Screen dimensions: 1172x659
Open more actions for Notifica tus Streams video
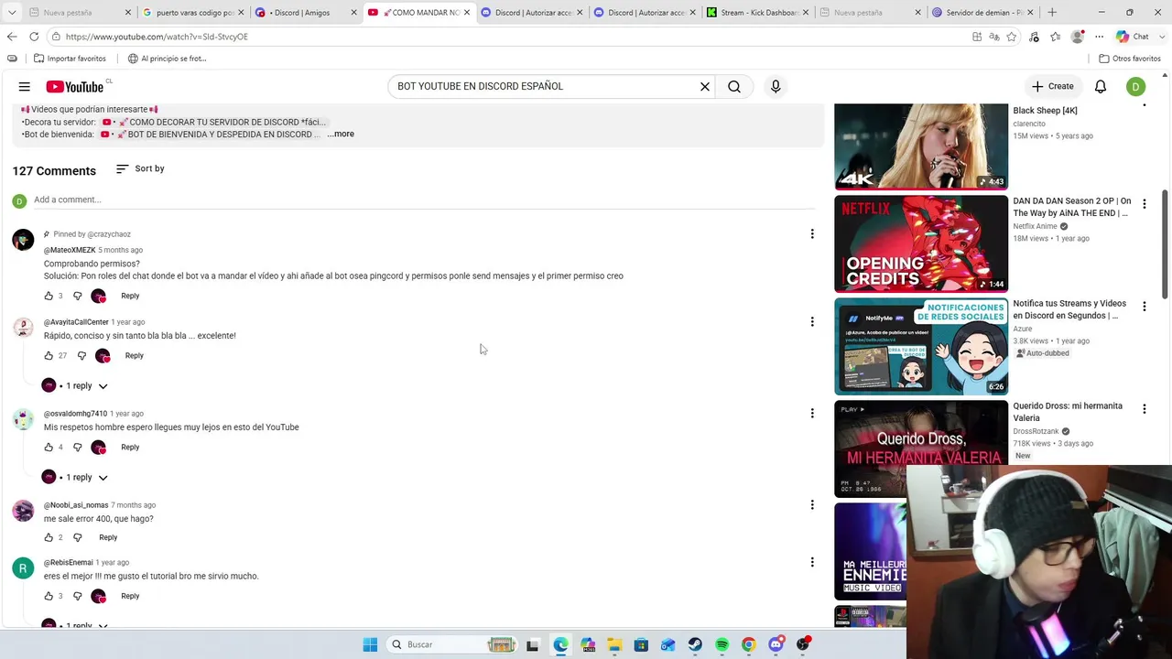[1144, 307]
